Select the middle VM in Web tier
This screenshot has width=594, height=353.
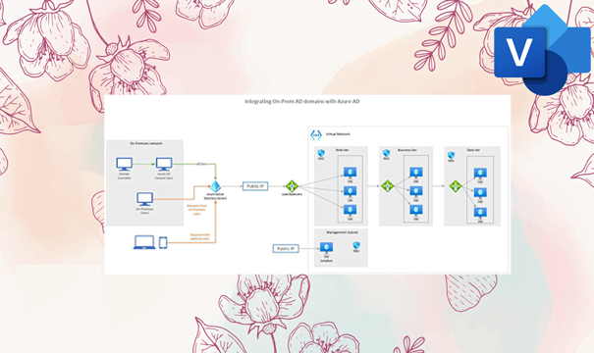tap(351, 191)
